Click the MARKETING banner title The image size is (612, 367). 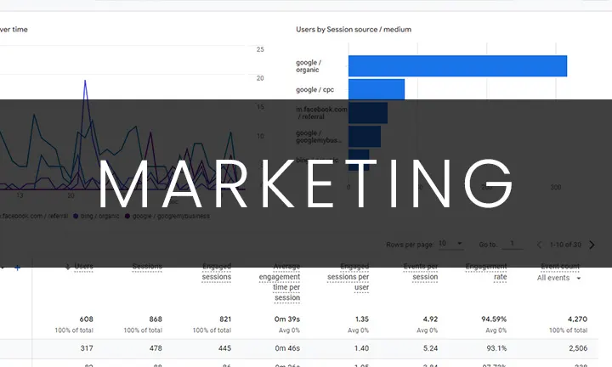pos(306,183)
